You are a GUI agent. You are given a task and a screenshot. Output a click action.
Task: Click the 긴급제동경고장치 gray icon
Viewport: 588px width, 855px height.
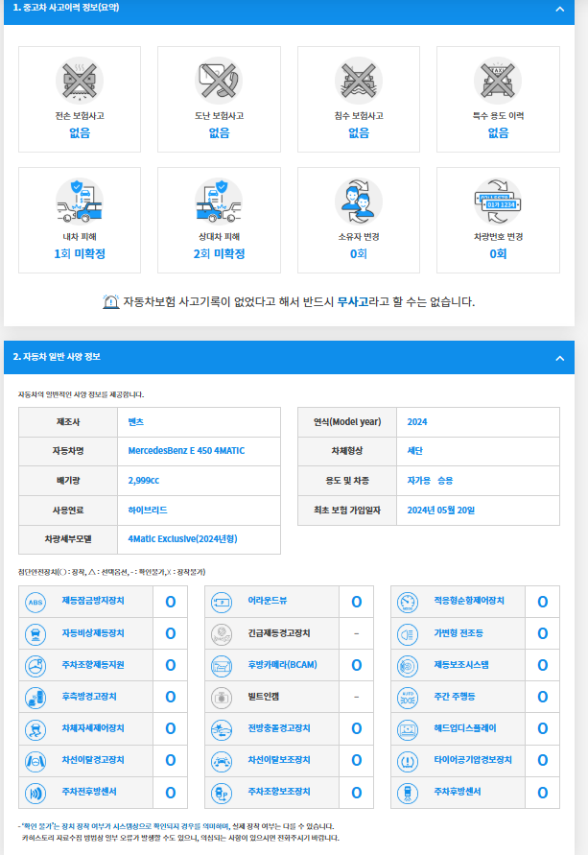pos(222,634)
